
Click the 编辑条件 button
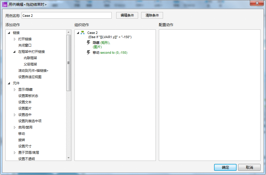coord(127,15)
